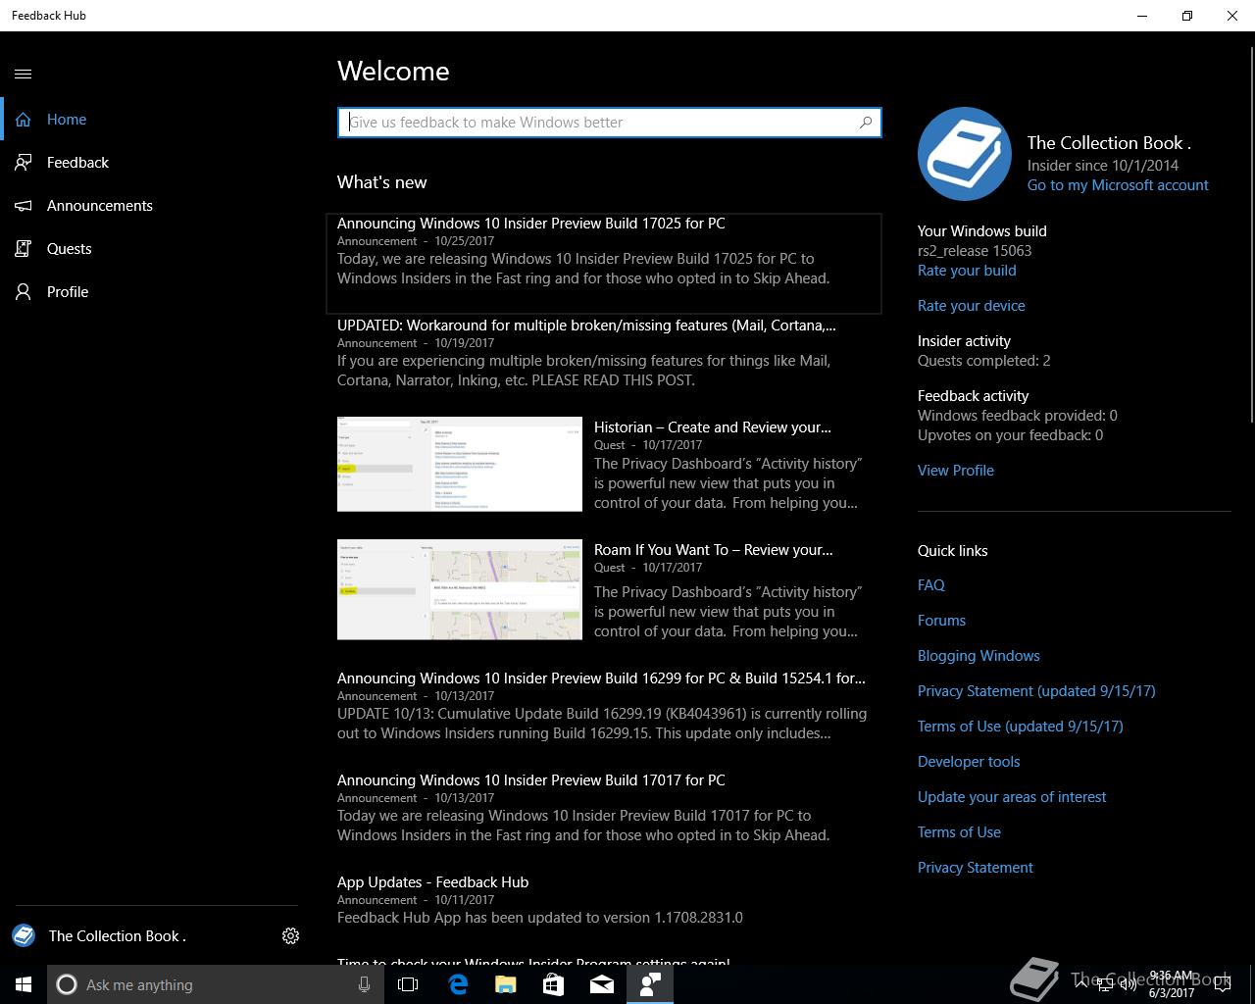Open Microsoft Store from taskbar
The height and width of the screenshot is (1004, 1255).
point(554,984)
